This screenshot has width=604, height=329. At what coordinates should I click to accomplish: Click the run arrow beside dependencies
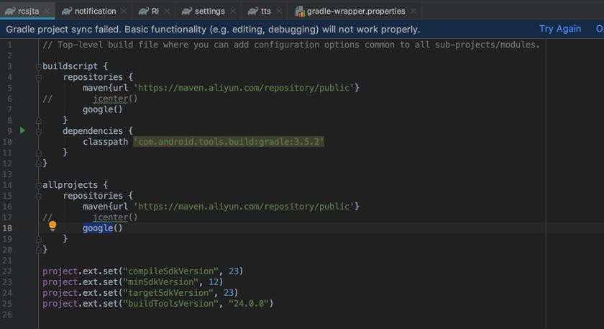coord(23,130)
